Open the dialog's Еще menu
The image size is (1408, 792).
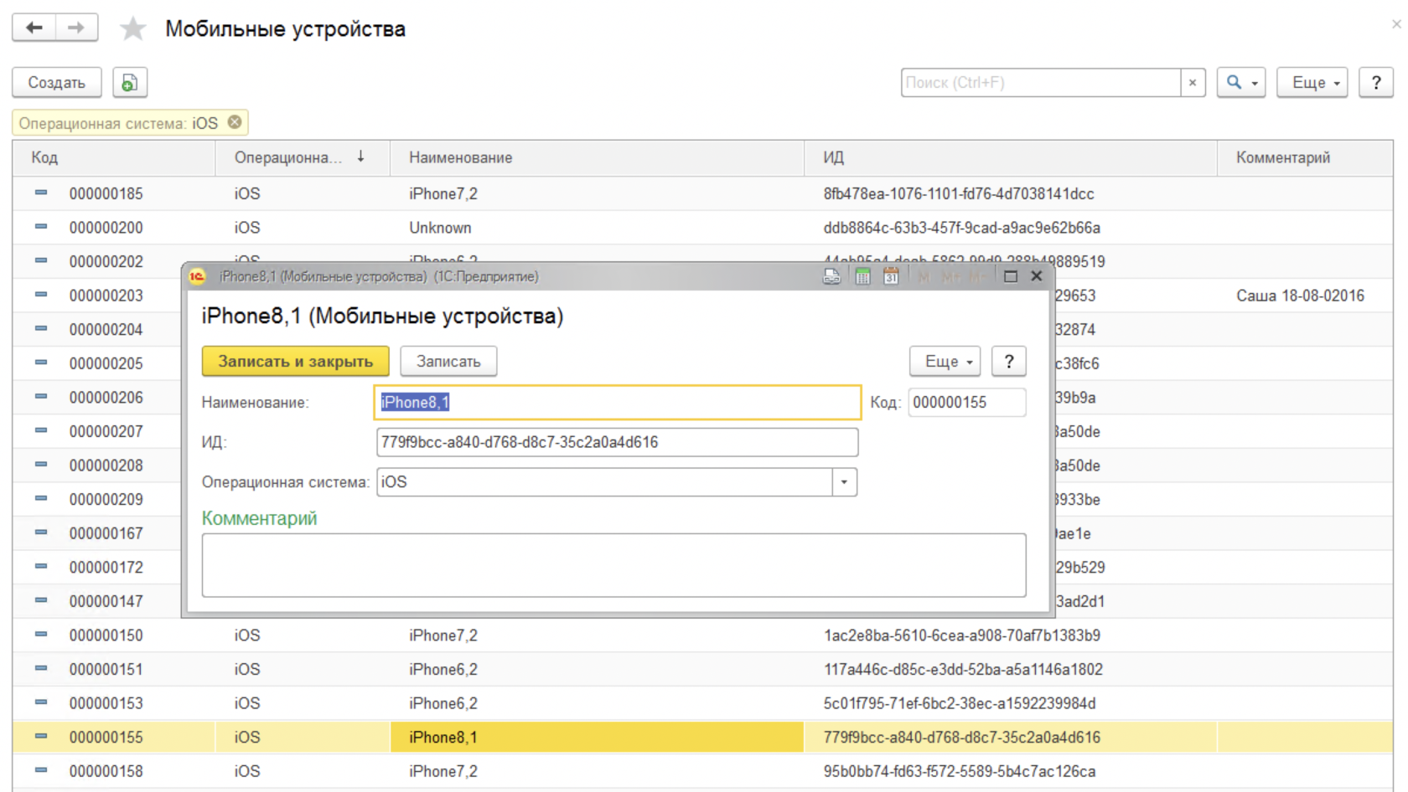(x=945, y=361)
